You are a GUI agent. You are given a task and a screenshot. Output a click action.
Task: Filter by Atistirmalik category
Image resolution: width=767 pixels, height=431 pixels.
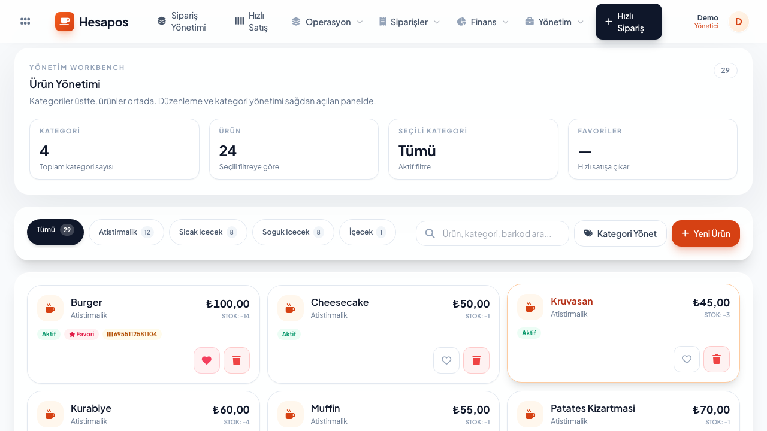[x=126, y=232]
